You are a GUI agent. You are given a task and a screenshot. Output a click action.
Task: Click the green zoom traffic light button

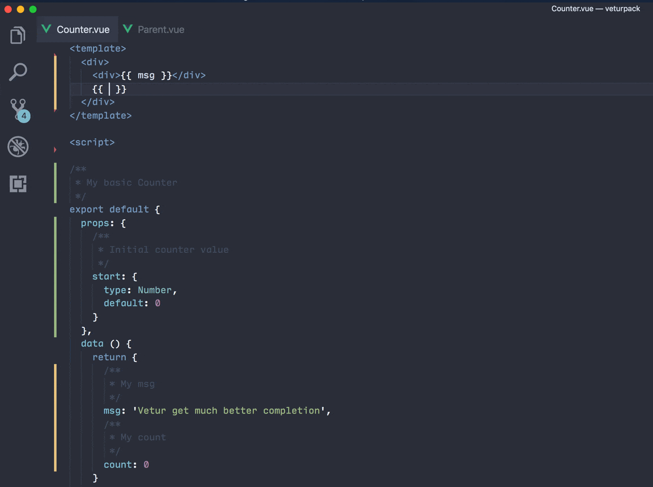(33, 9)
